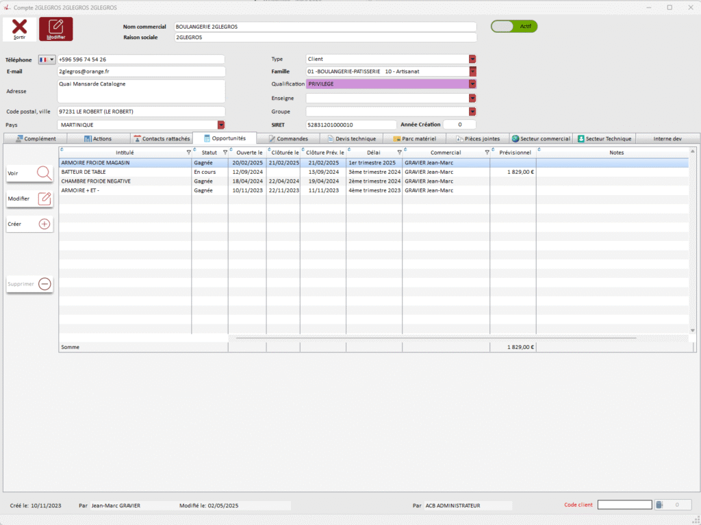Expand the Type dropdown
Image resolution: width=701 pixels, height=525 pixels.
472,59
